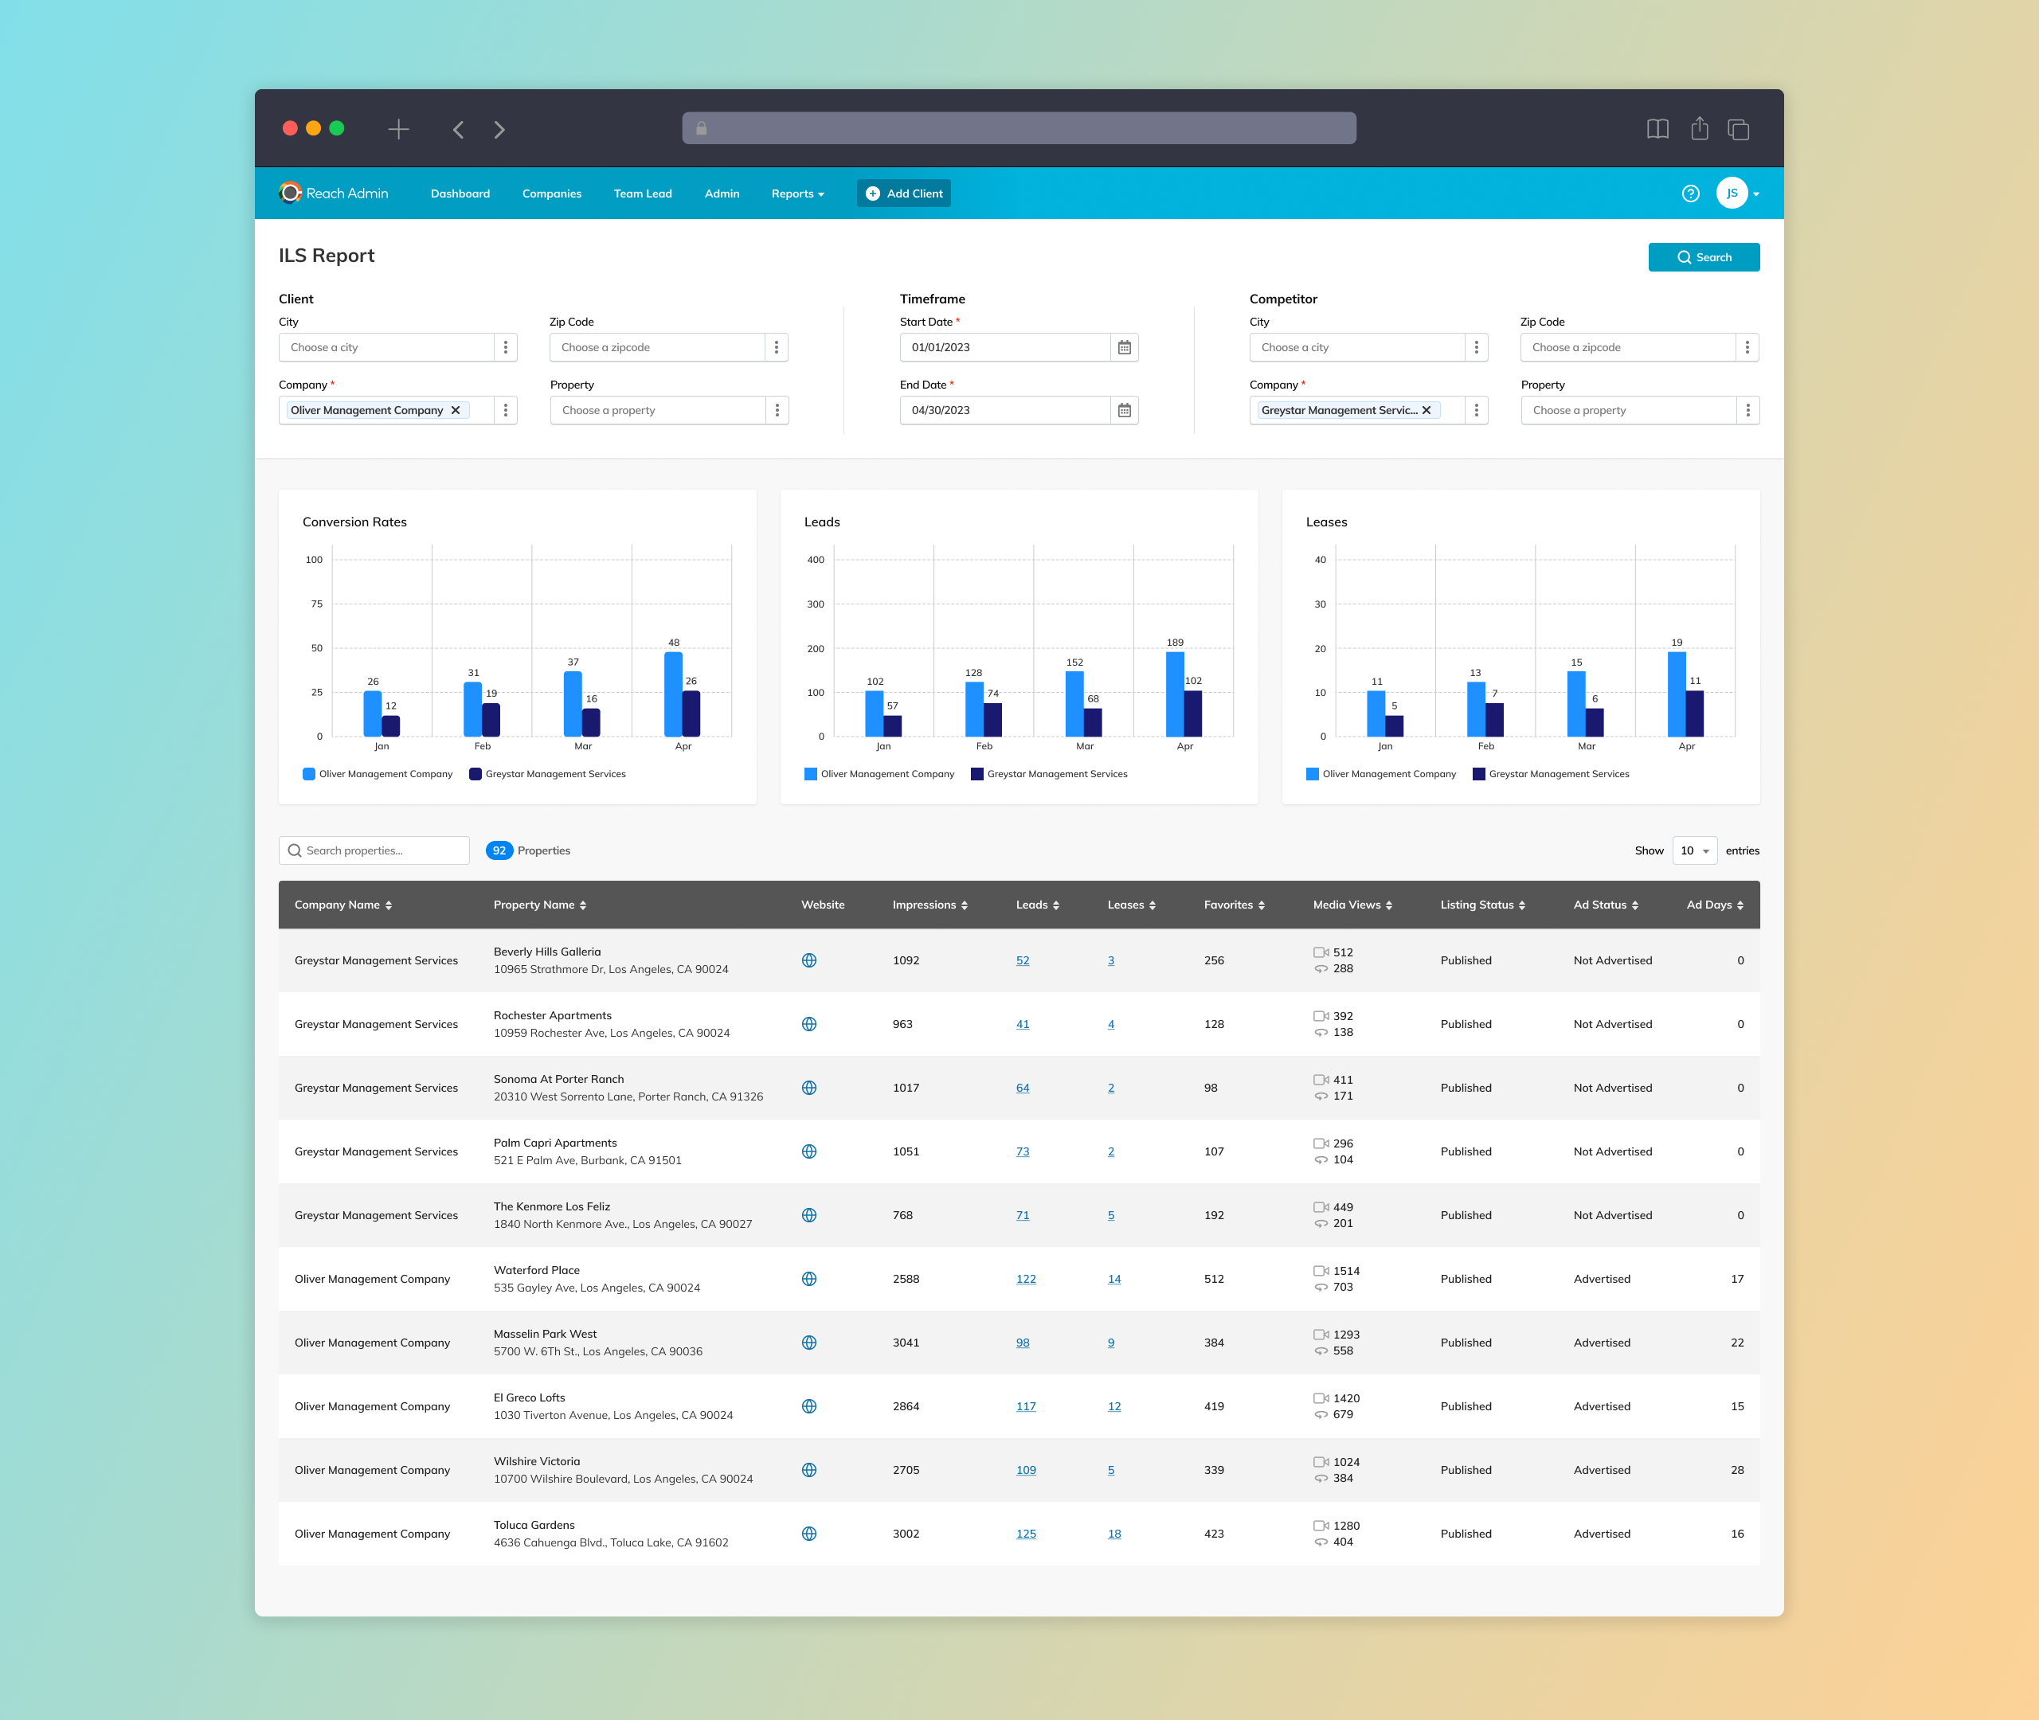Open the 52 leads link for Beverly Hills Galleria
The width and height of the screenshot is (2039, 1720).
click(x=1022, y=960)
